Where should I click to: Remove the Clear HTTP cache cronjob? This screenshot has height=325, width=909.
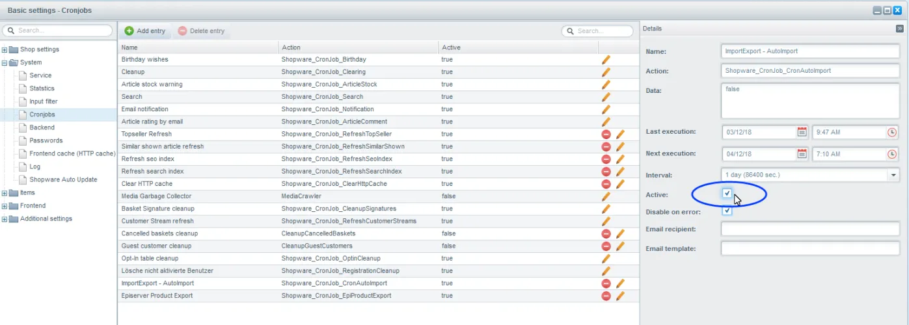606,184
